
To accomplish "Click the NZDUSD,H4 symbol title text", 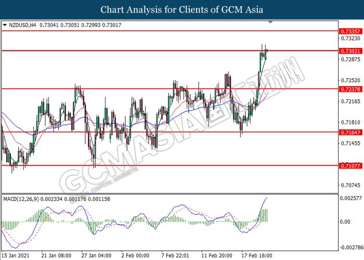I will click(22, 25).
